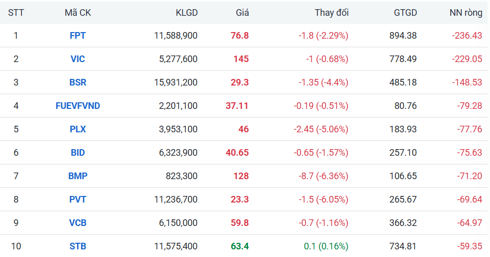The width and height of the screenshot is (490, 257).
Task: Open the BMP stock ticker link
Action: click(77, 176)
